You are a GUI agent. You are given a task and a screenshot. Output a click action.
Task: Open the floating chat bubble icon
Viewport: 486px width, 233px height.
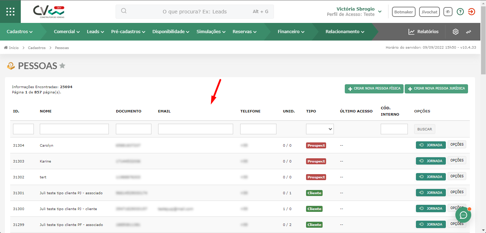coord(463,215)
